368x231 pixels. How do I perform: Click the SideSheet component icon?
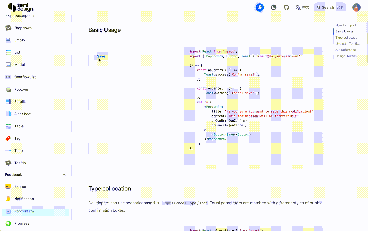pos(8,114)
